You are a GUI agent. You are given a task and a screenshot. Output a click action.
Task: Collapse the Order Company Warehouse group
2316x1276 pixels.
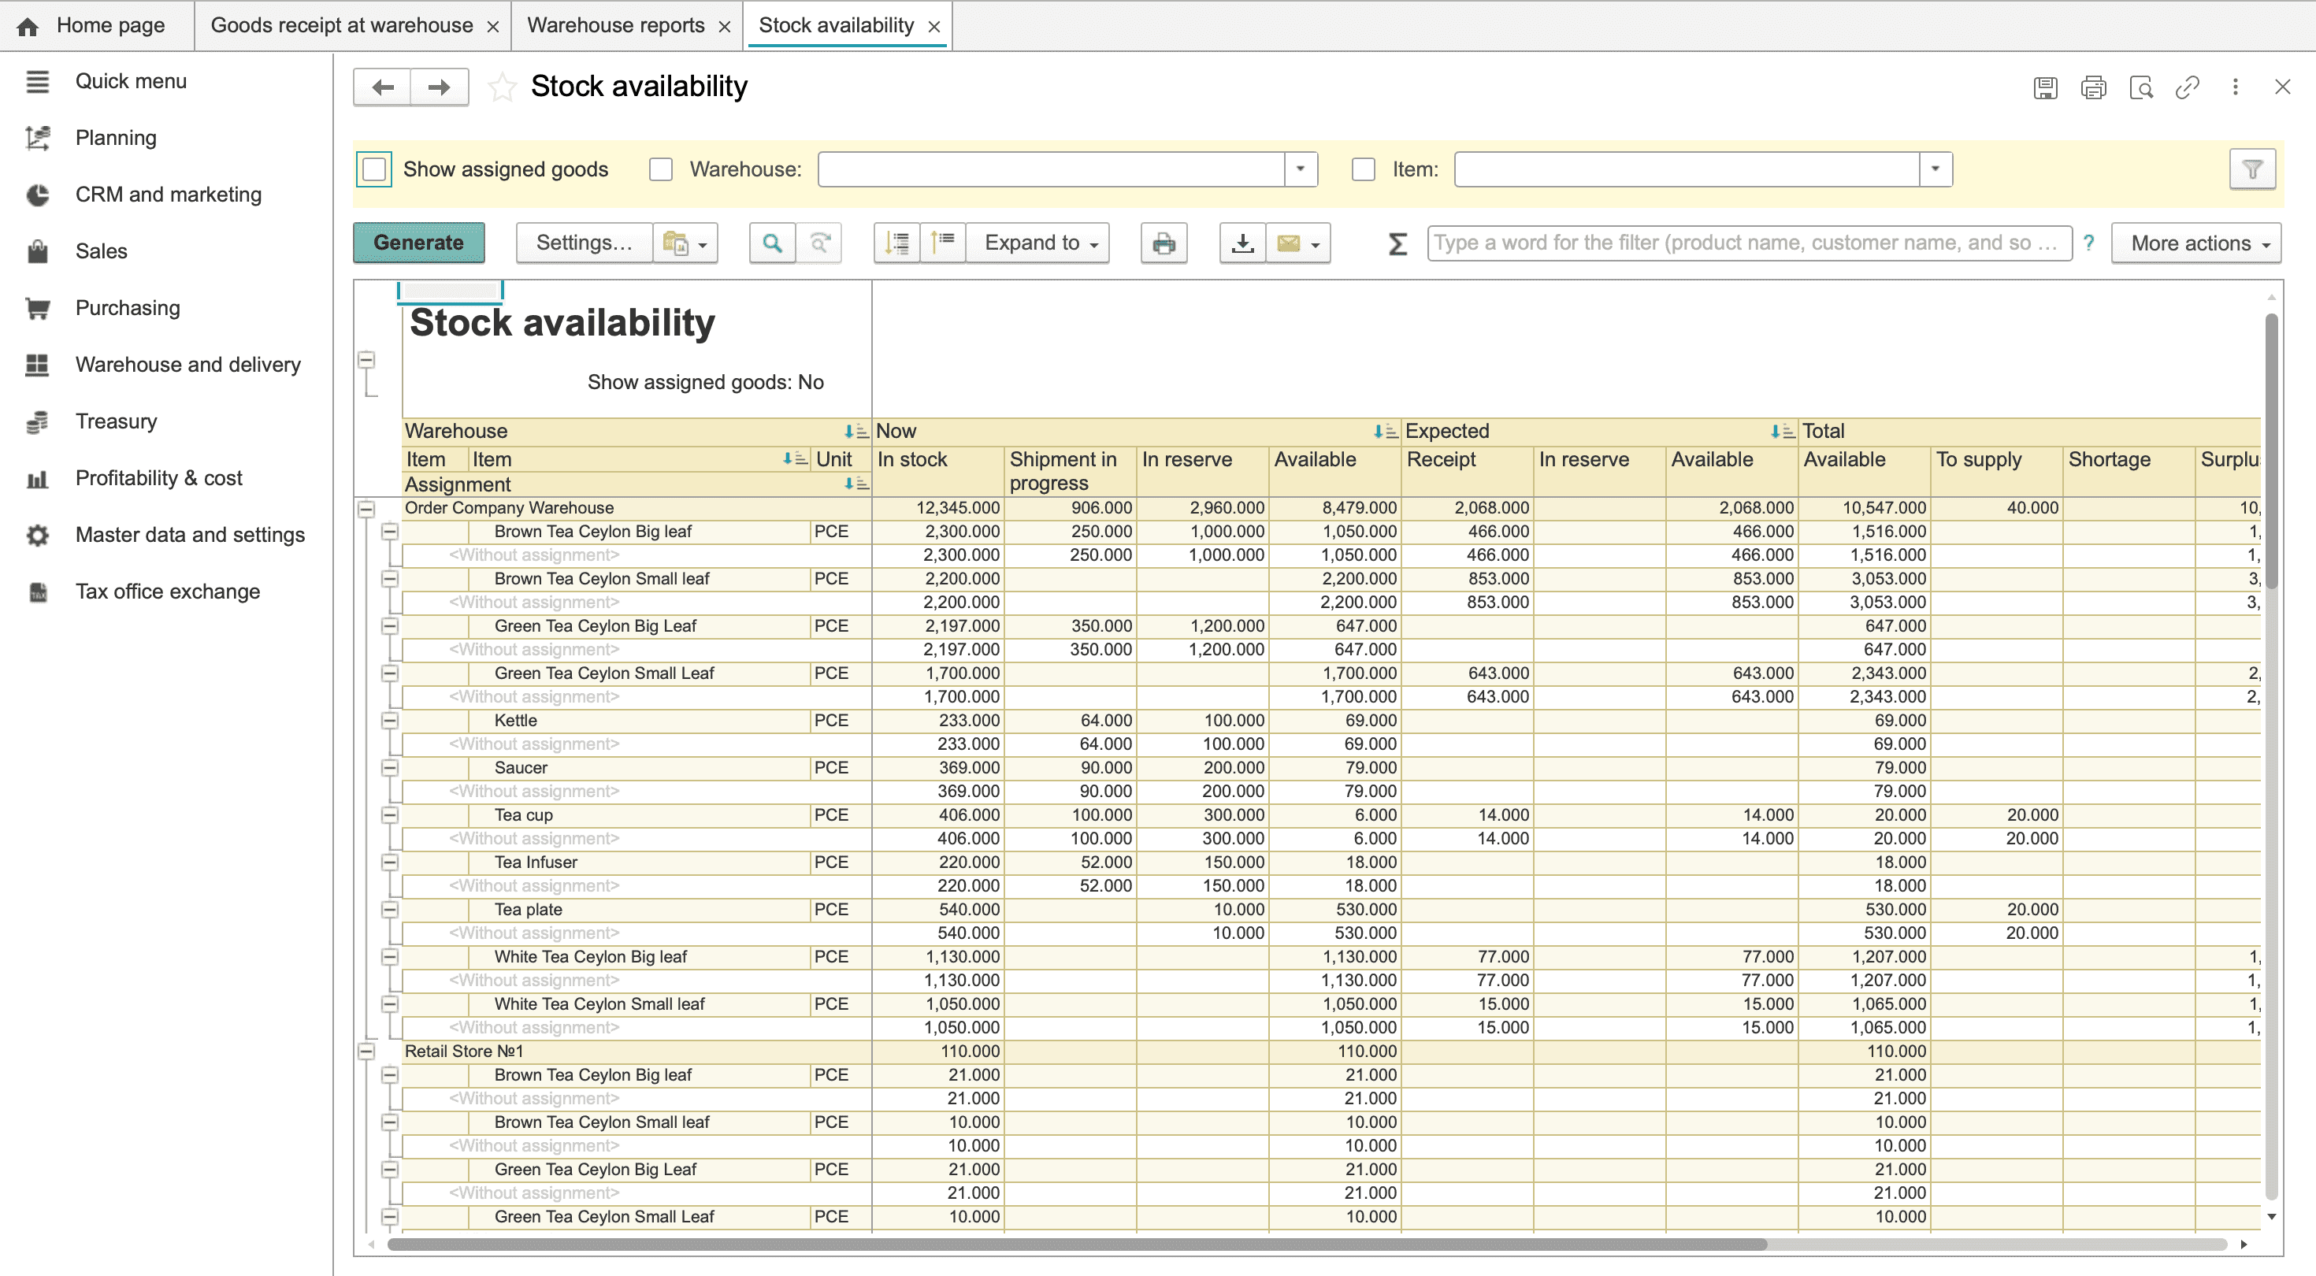tap(366, 509)
